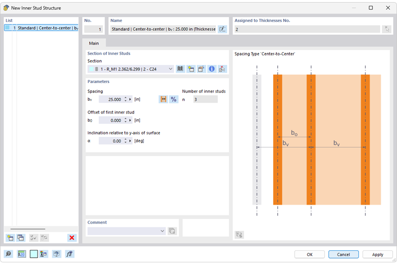Open the search magnifier icon bottom-left
This screenshot has height=265, width=397.
pyautogui.click(x=8, y=254)
